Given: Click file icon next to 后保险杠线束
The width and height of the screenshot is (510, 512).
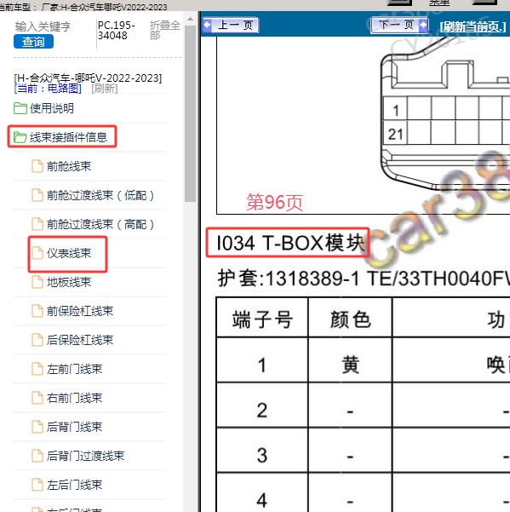Looking at the screenshot, I should click(x=37, y=340).
